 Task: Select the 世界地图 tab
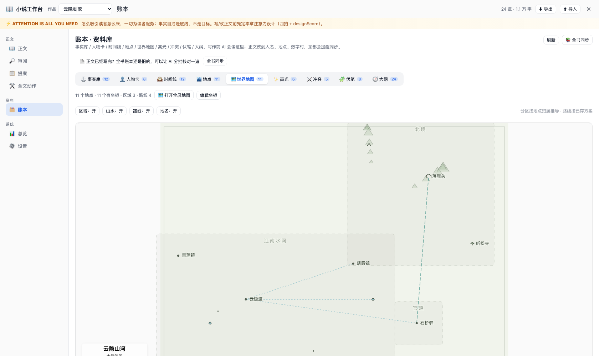[x=247, y=79]
